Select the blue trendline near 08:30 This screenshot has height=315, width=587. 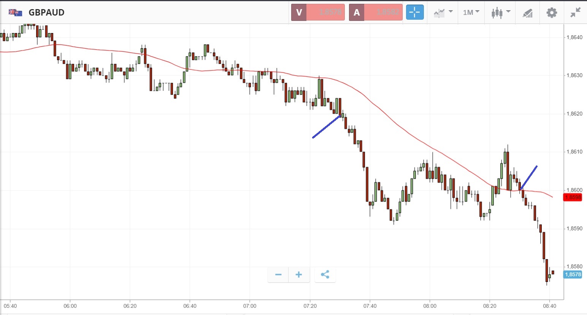pyautogui.click(x=529, y=177)
